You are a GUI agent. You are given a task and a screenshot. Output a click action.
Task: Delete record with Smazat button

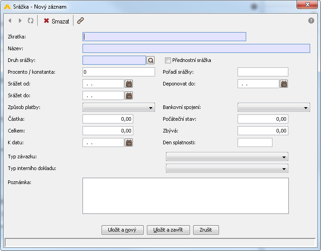point(56,21)
